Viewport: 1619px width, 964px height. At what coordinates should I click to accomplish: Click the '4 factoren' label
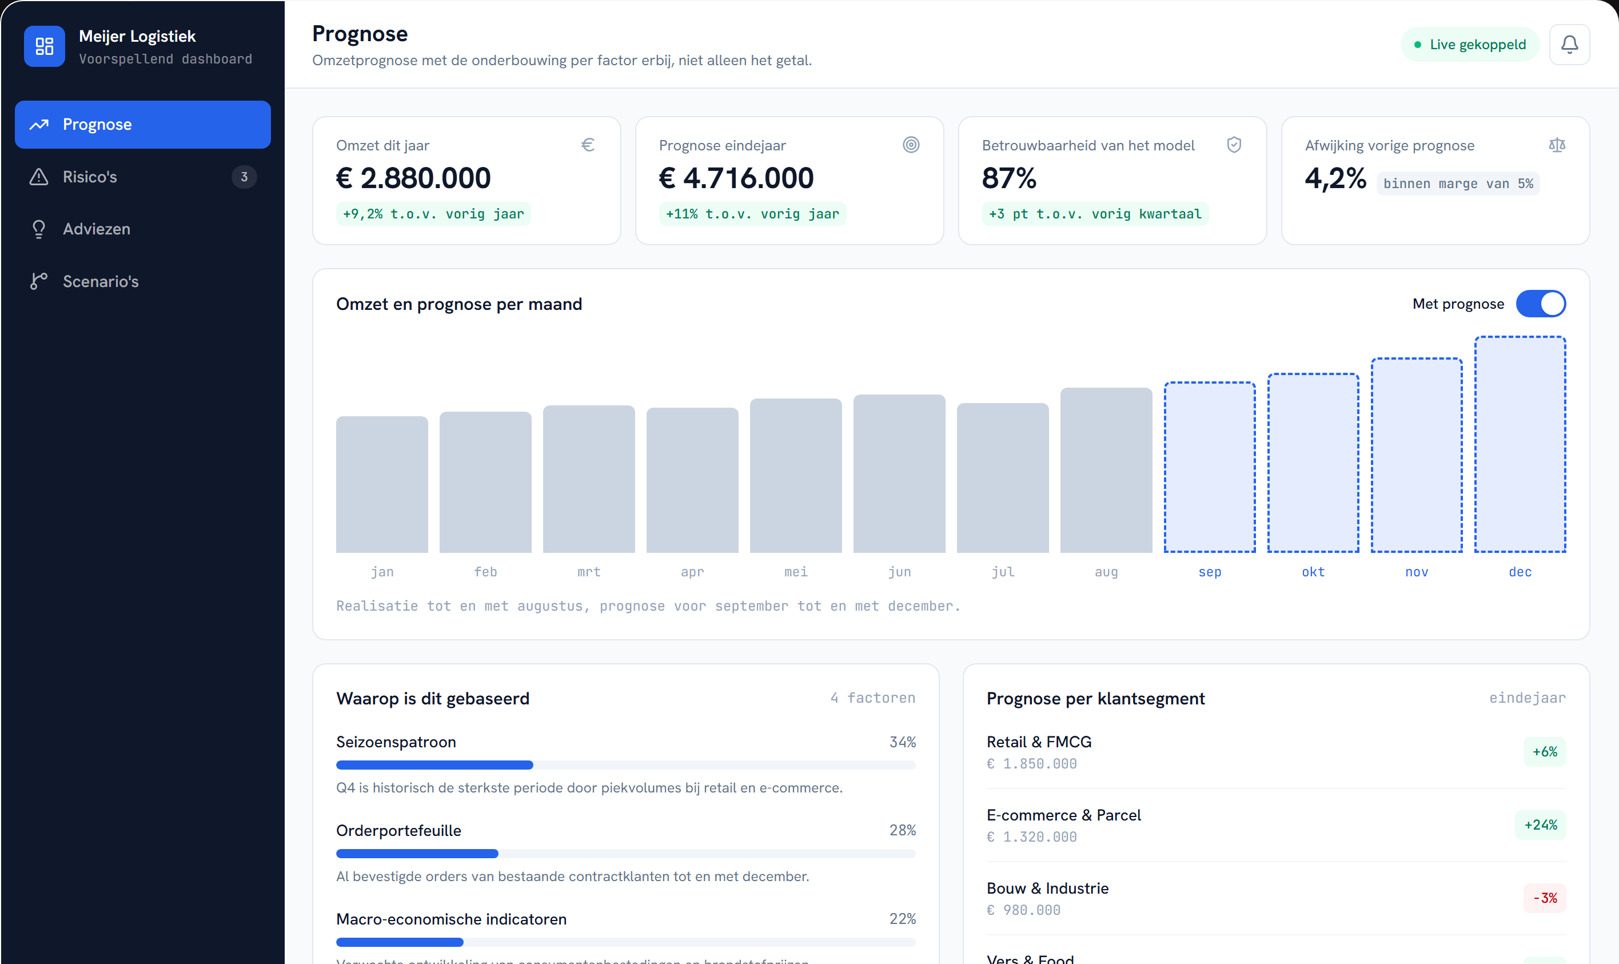(873, 698)
